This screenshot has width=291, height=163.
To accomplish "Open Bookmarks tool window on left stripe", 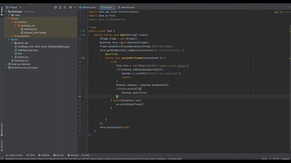I will pyautogui.click(x=2, y=130).
